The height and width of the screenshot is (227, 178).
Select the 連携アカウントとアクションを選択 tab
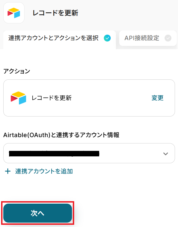pos(54,38)
